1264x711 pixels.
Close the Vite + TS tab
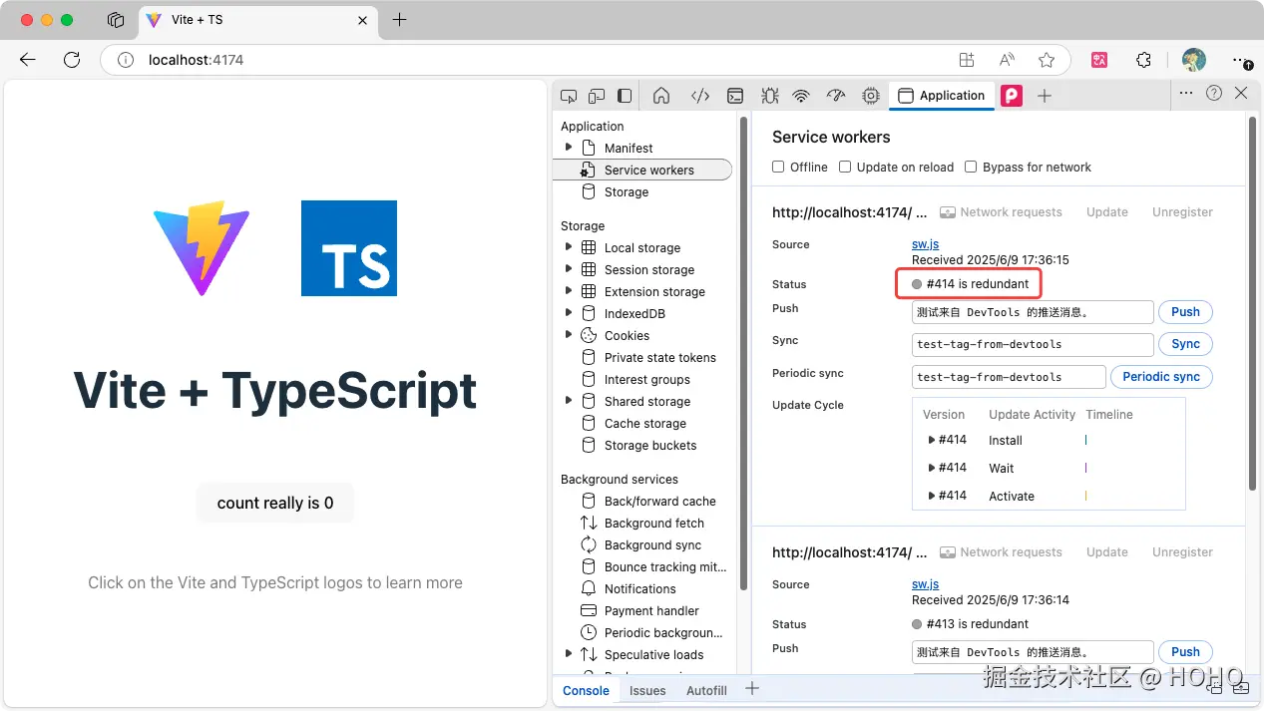point(363,20)
